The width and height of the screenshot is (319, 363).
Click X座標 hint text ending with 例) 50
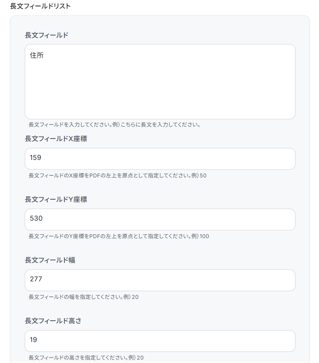pos(117,175)
